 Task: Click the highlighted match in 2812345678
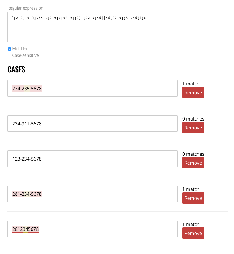[25, 229]
